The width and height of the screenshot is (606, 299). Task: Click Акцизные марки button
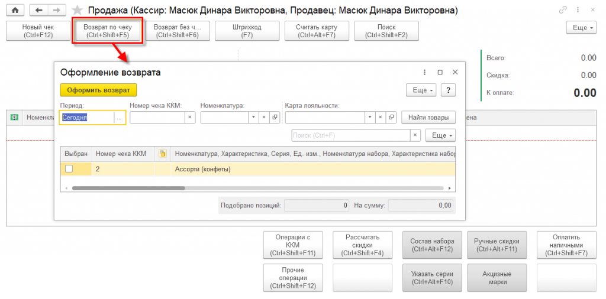pos(497,278)
